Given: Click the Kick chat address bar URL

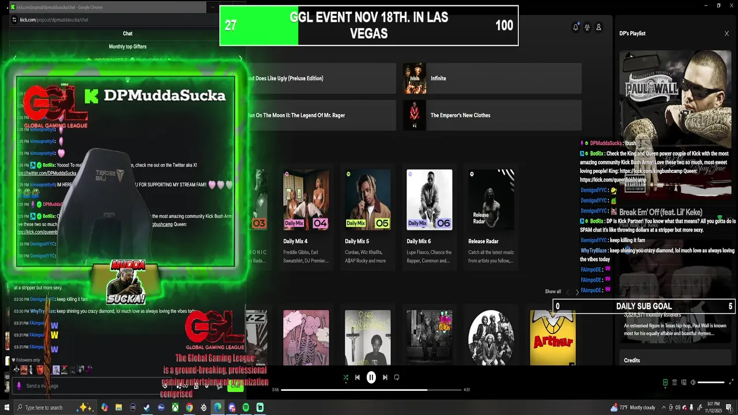Looking at the screenshot, I should coord(54,20).
